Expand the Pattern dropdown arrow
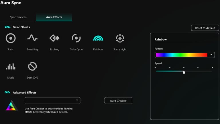Image resolution: width=220 pixels, height=124 pixels. pos(211,55)
